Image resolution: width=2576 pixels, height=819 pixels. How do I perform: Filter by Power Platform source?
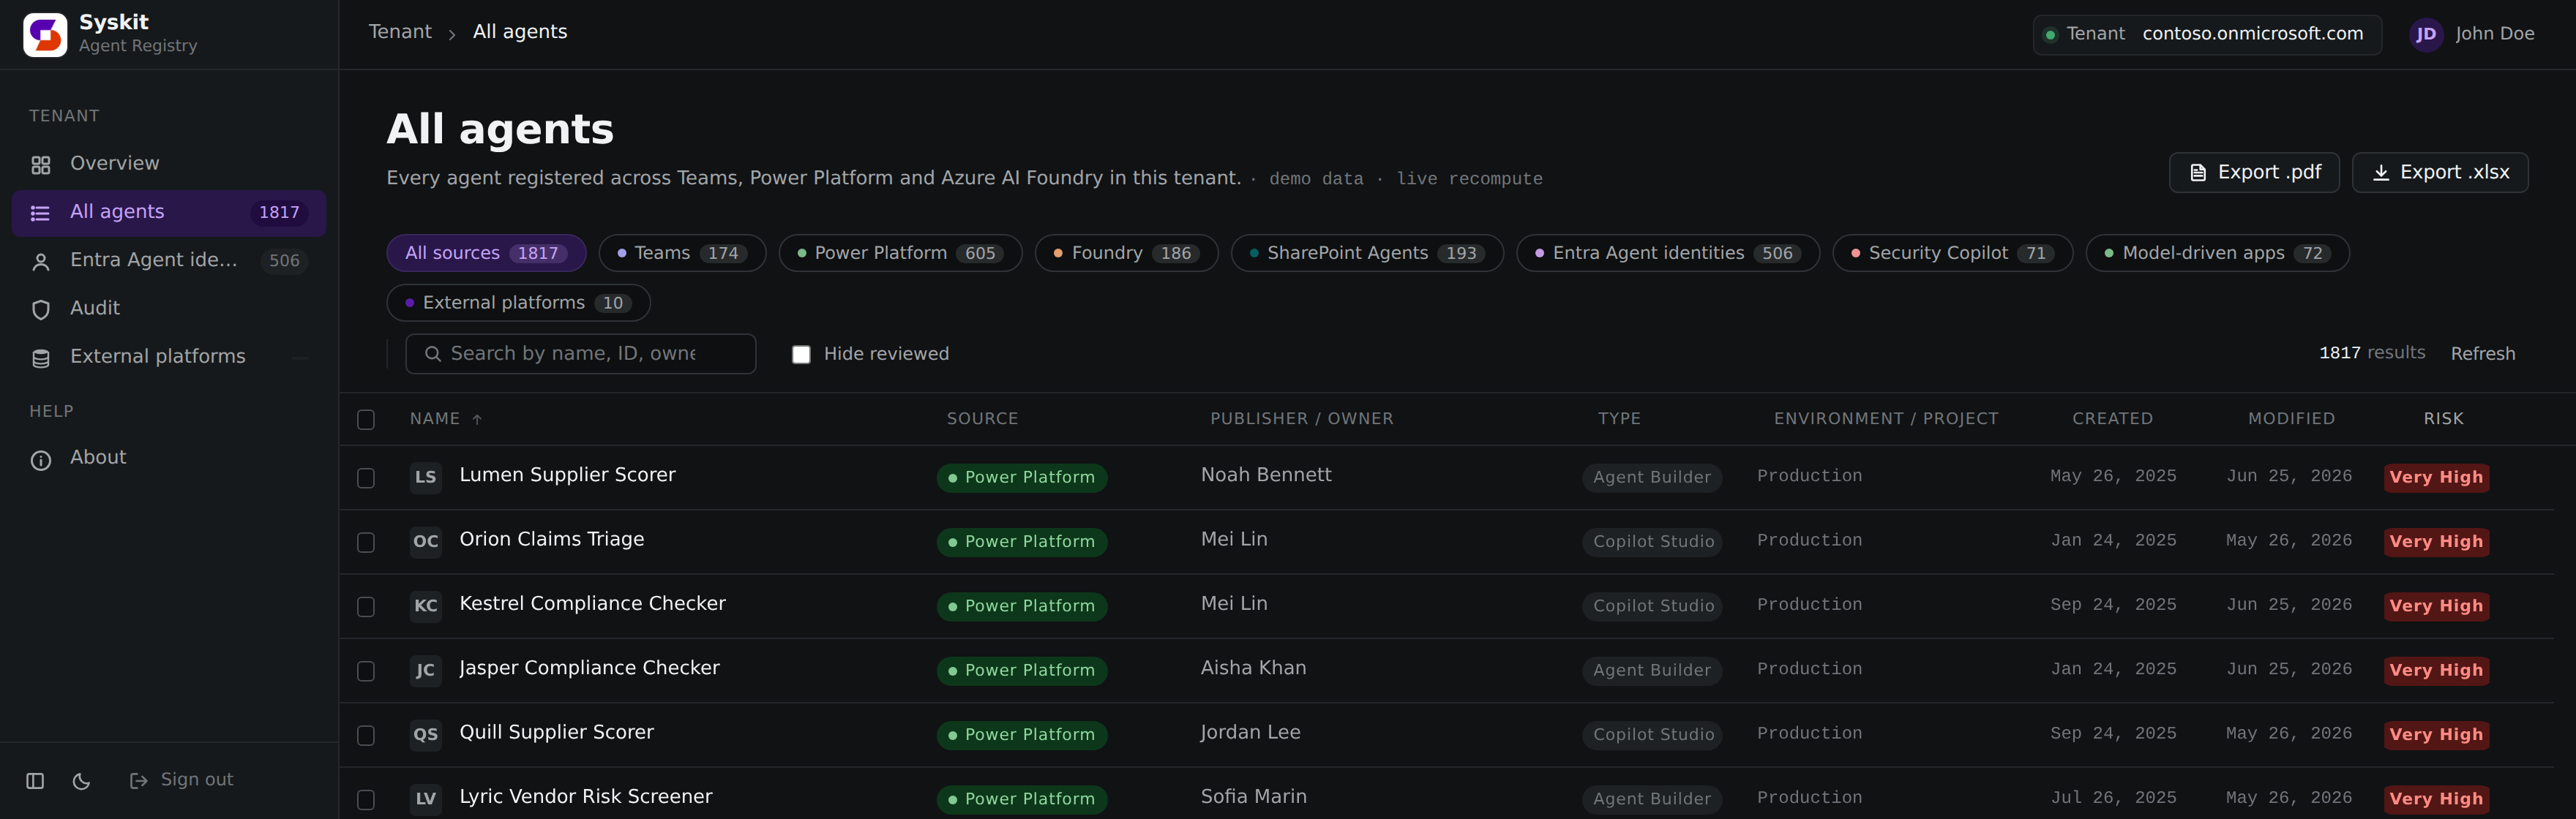900,253
